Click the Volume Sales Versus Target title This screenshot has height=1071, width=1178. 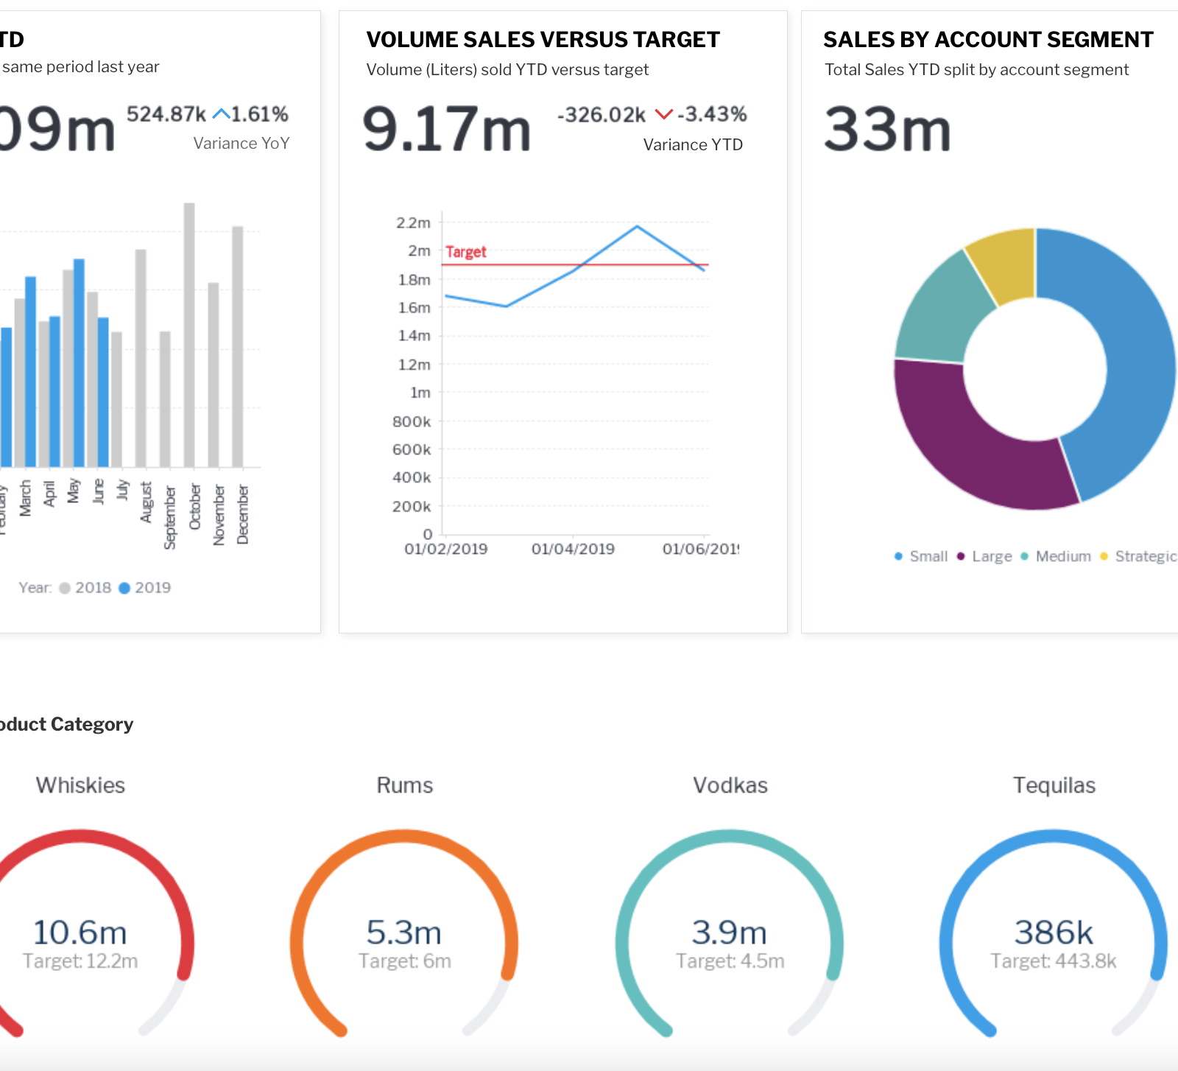(543, 39)
